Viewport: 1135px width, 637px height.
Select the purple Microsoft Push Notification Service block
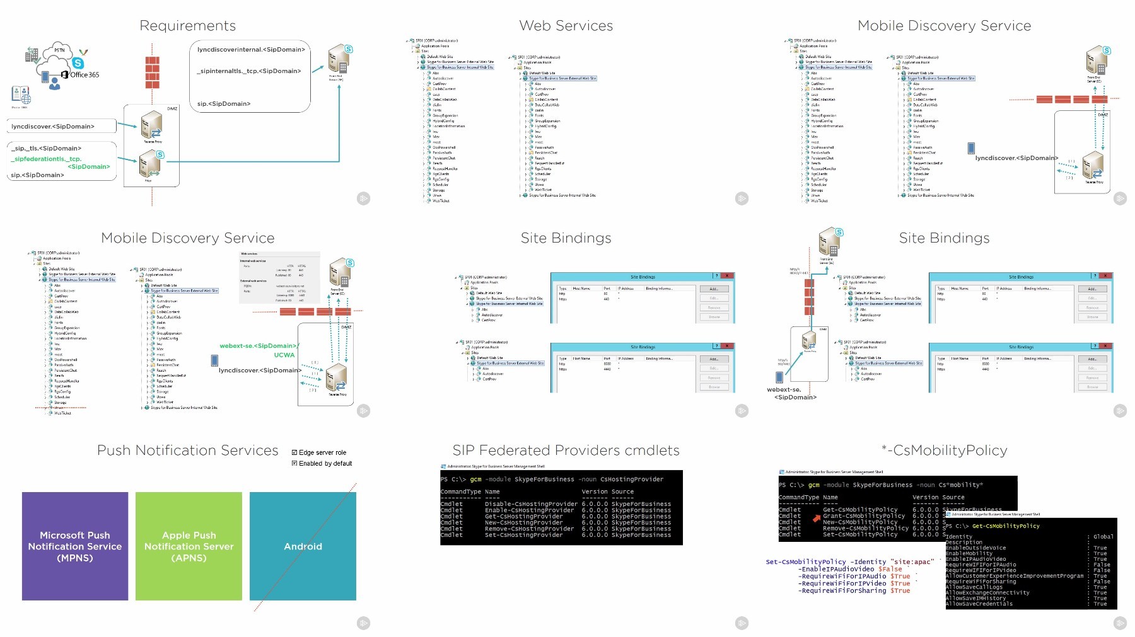(x=75, y=546)
